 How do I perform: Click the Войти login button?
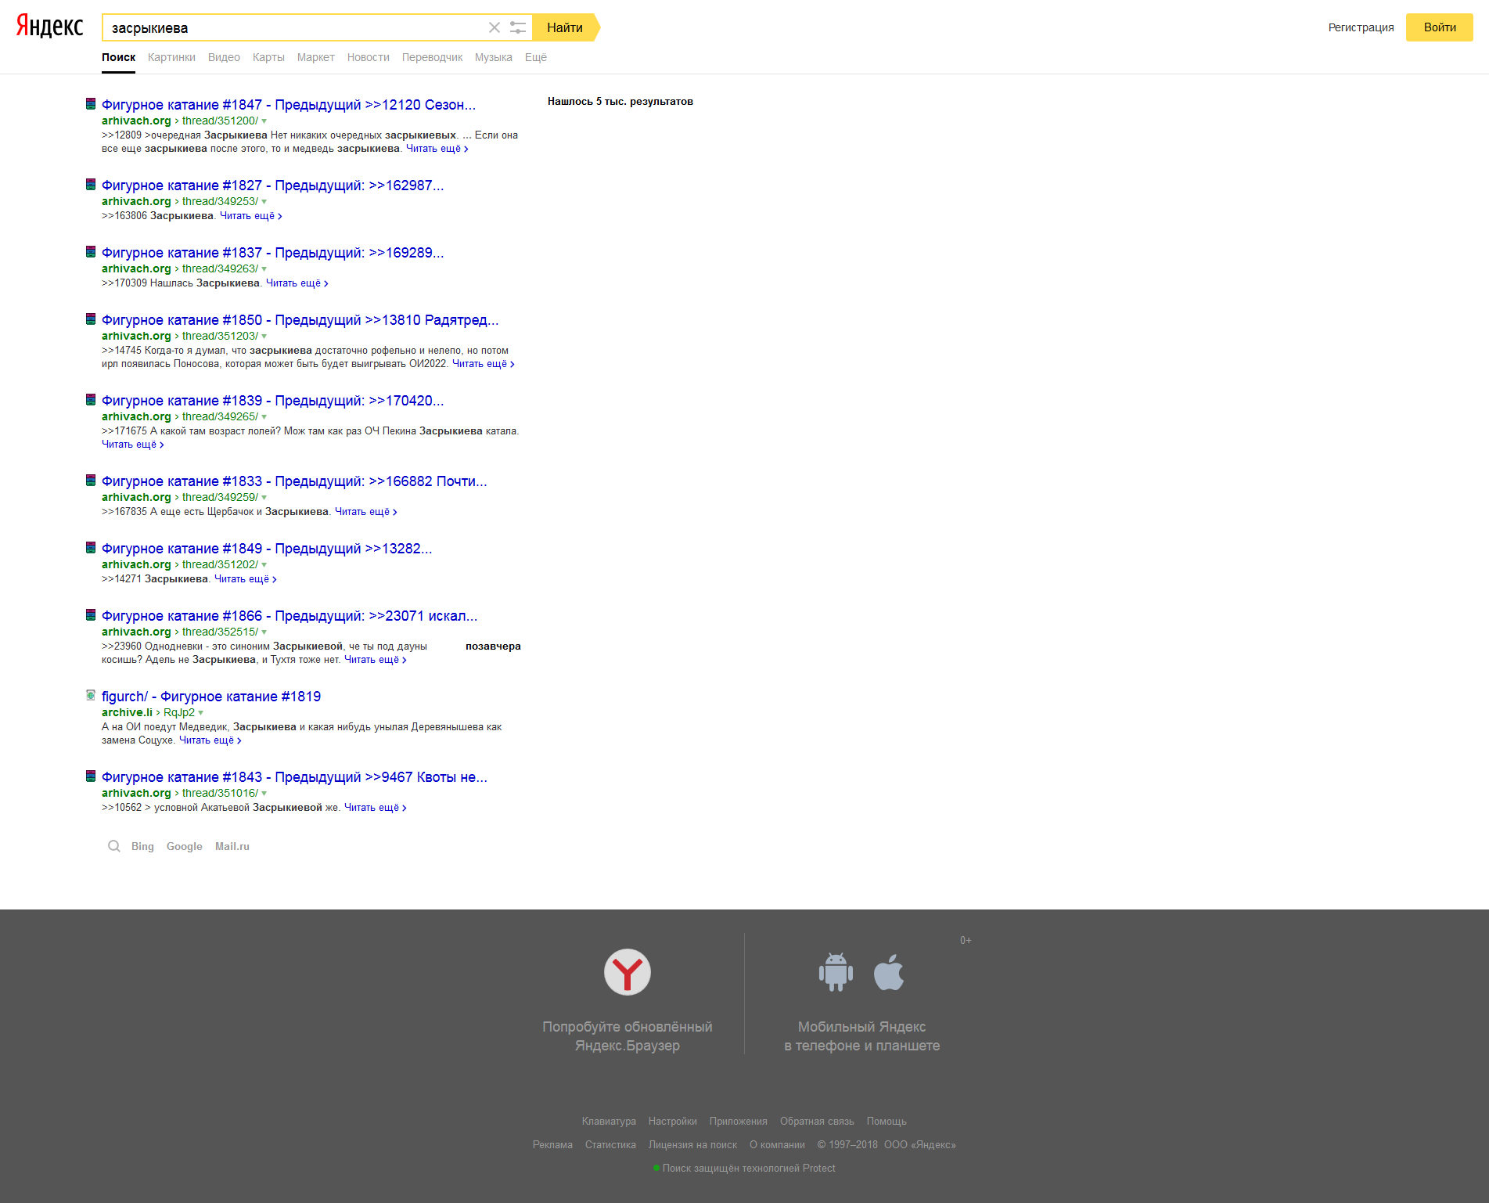tap(1439, 27)
